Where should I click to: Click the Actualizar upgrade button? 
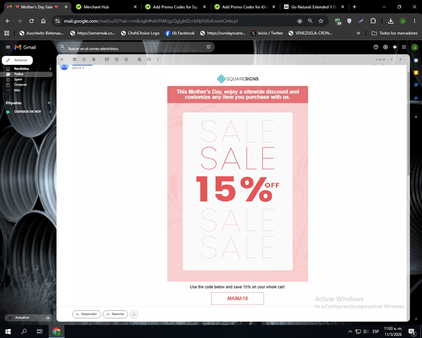tap(28, 318)
